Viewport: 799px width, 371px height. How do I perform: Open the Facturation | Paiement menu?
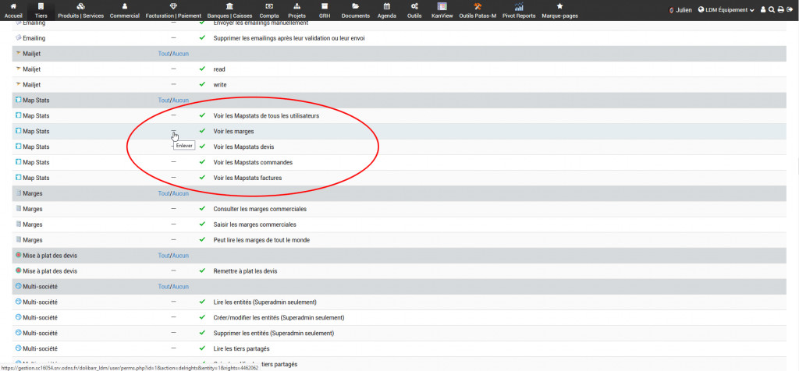pyautogui.click(x=173, y=10)
